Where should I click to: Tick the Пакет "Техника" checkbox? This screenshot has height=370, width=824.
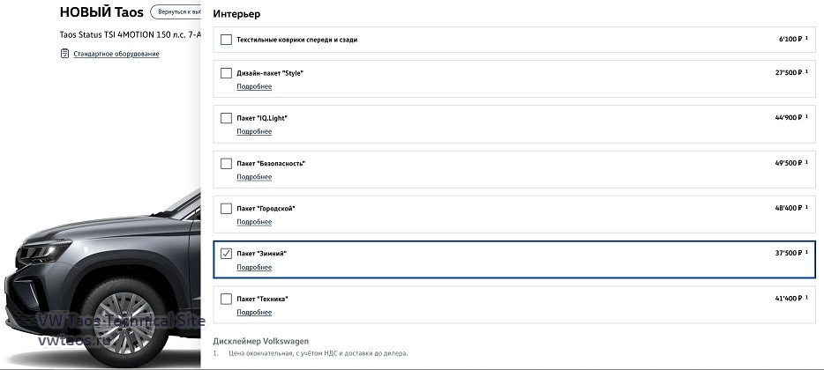(x=227, y=299)
